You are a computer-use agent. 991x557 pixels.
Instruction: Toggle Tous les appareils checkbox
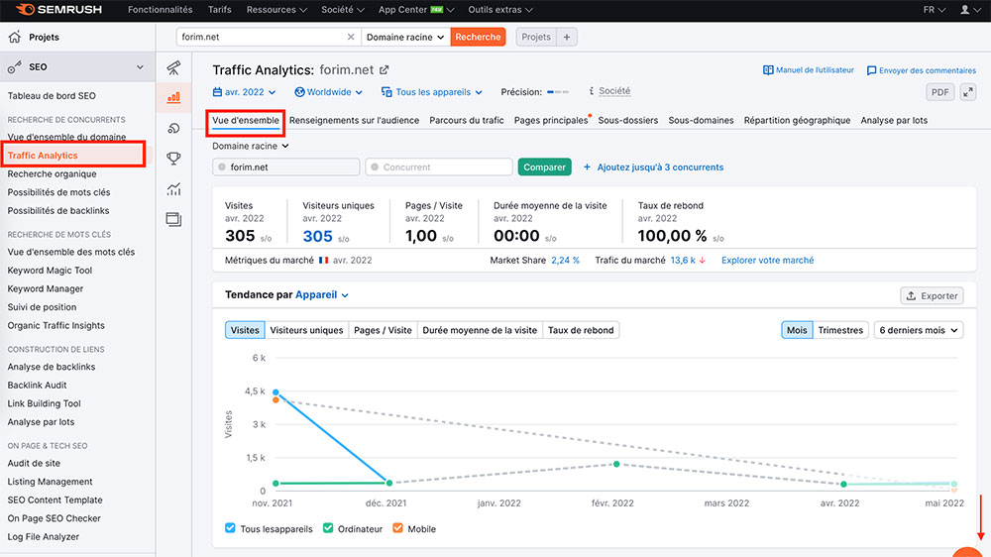pos(230,528)
